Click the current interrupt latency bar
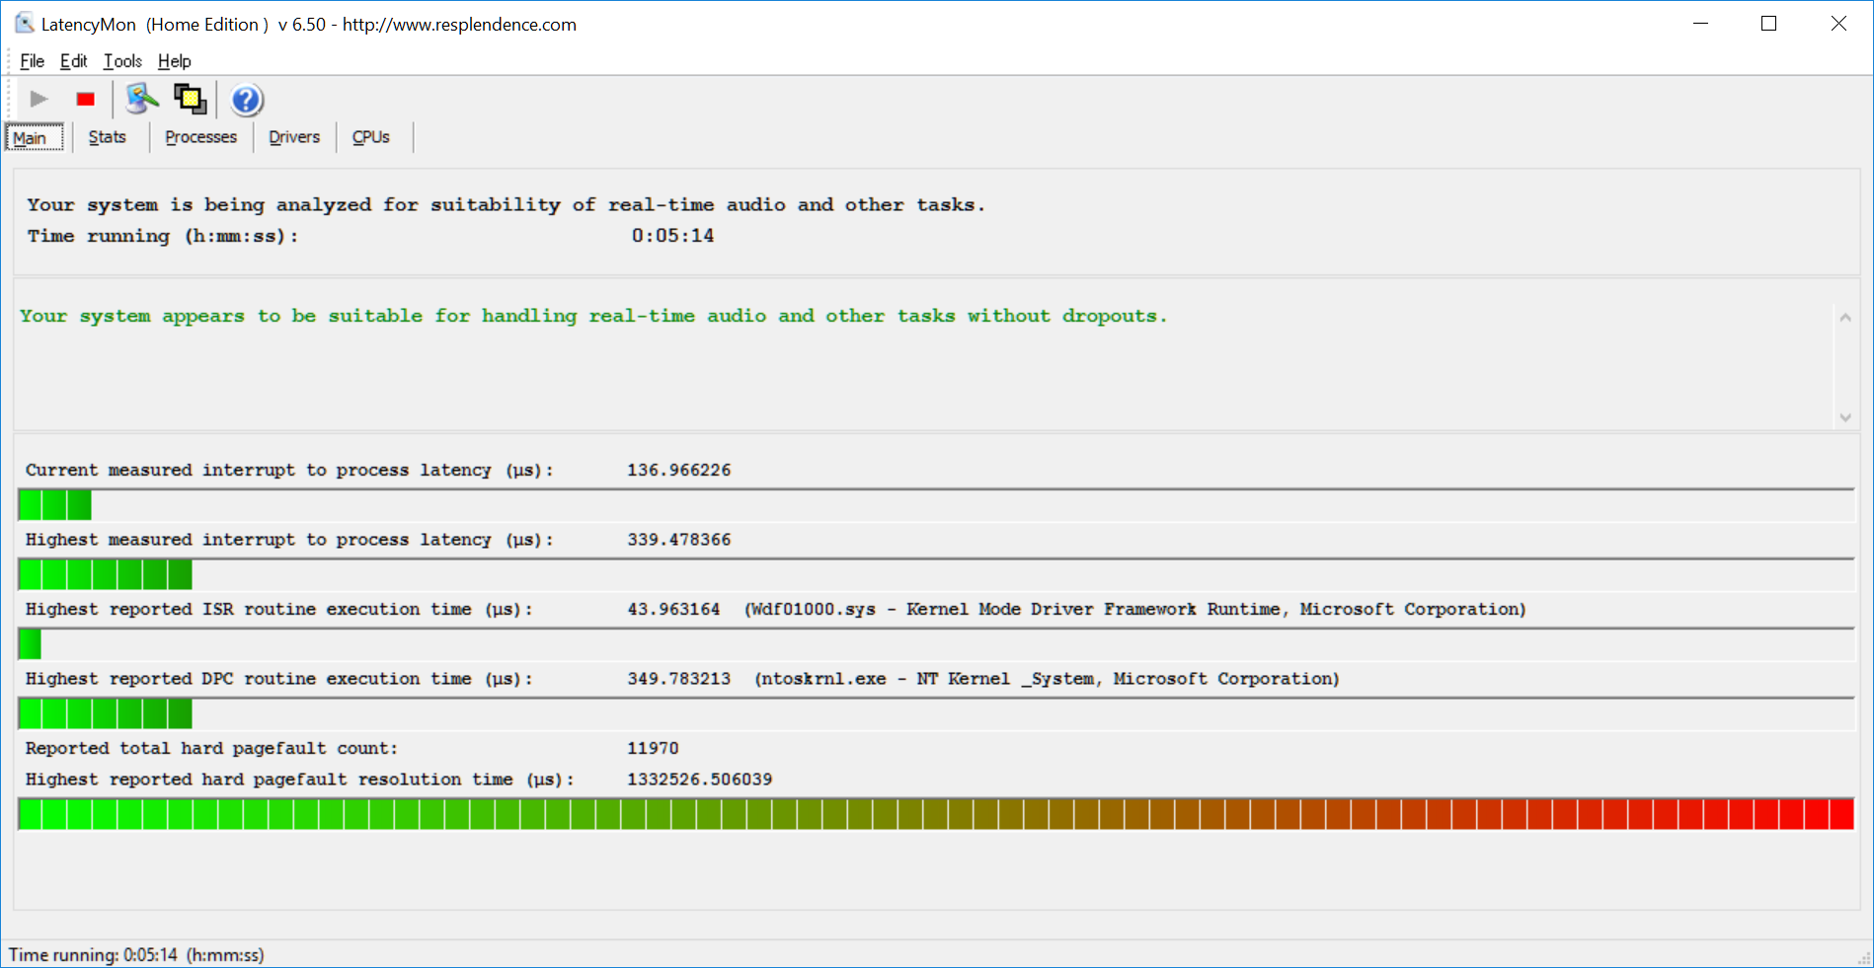The width and height of the screenshot is (1874, 968). point(936,505)
